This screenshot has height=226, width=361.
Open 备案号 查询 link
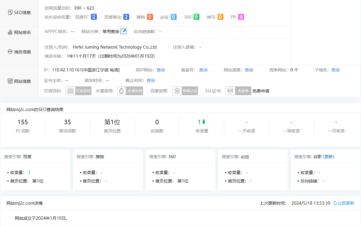pos(203,70)
